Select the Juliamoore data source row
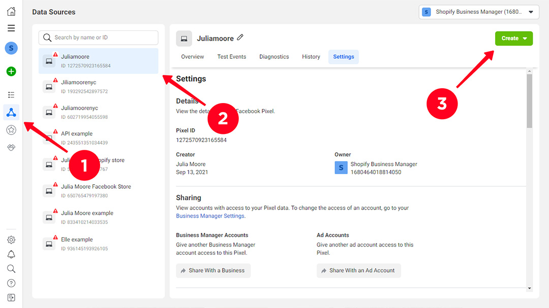Screen dimensions: 549x308 coord(99,61)
